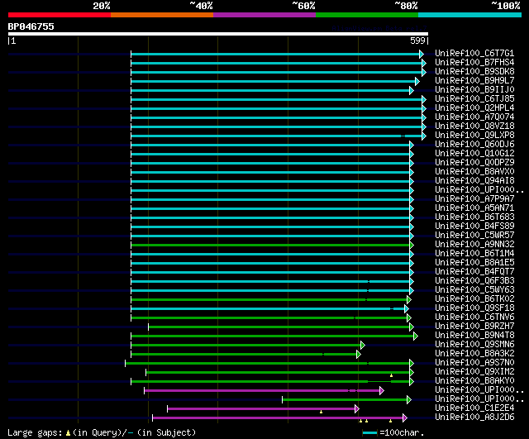
Task: Click the cyan ~100% legend segment
Action: (470, 15)
